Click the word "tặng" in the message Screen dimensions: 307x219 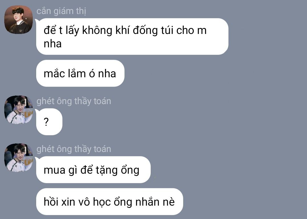click(x=107, y=170)
